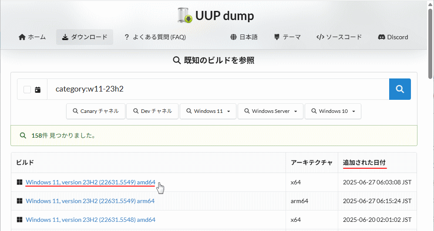Open the Discord menu link
434x231 pixels.
tap(393, 37)
